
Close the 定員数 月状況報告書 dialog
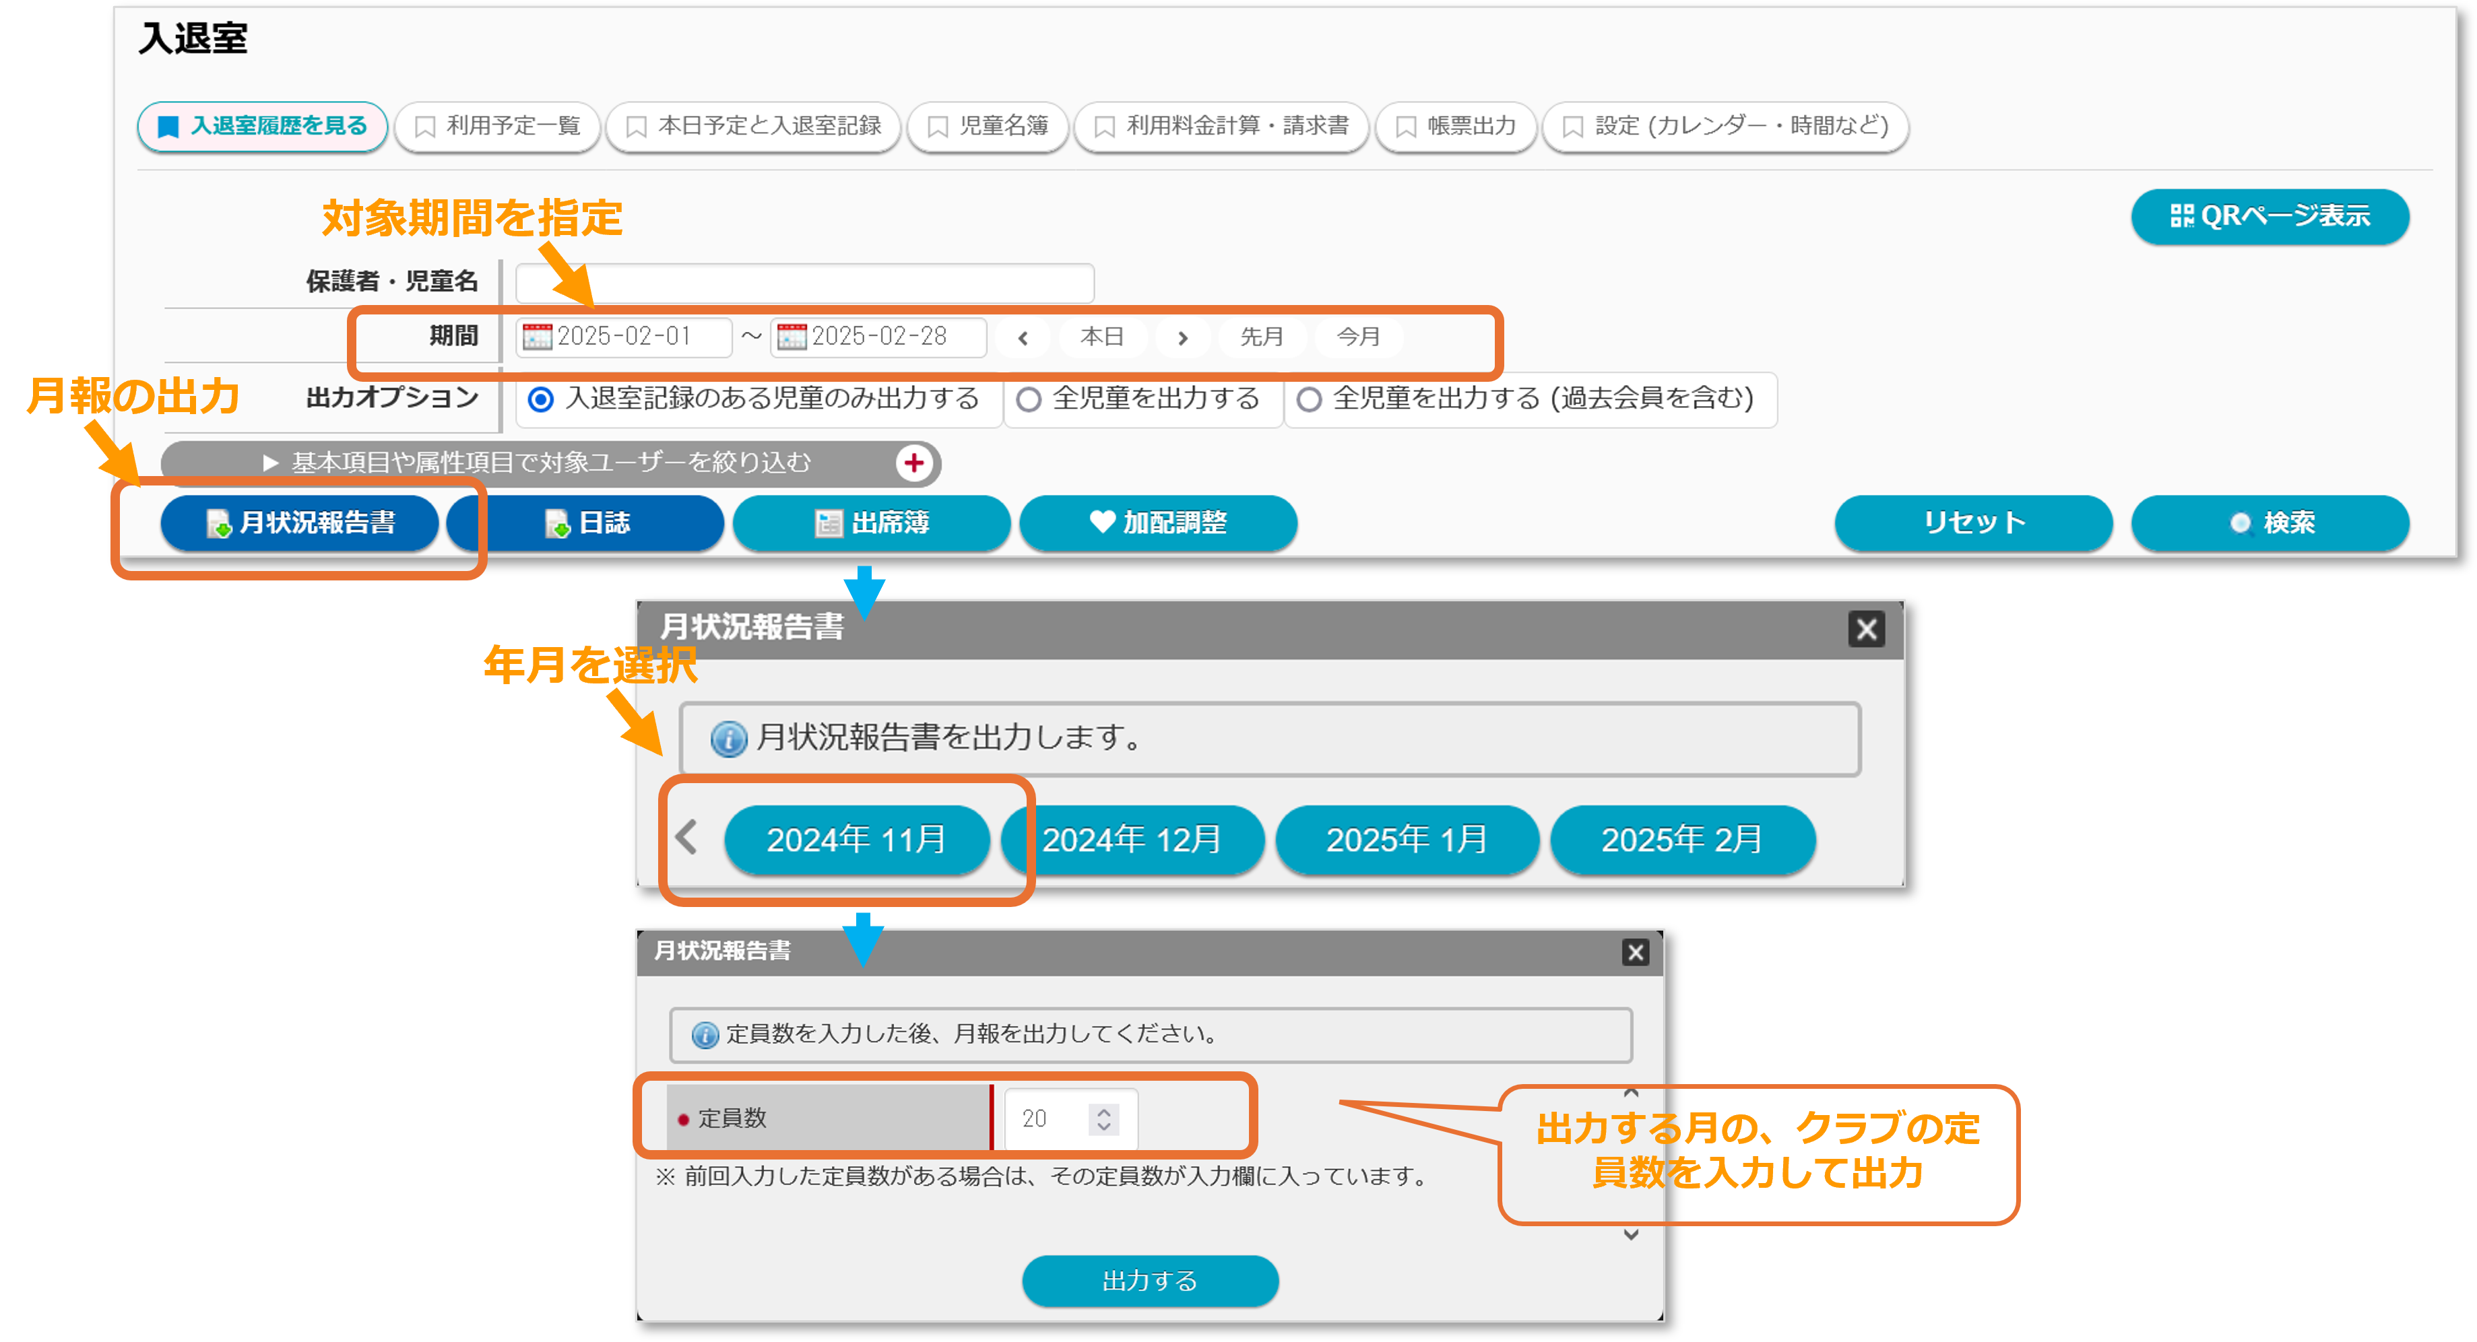coord(1635,953)
